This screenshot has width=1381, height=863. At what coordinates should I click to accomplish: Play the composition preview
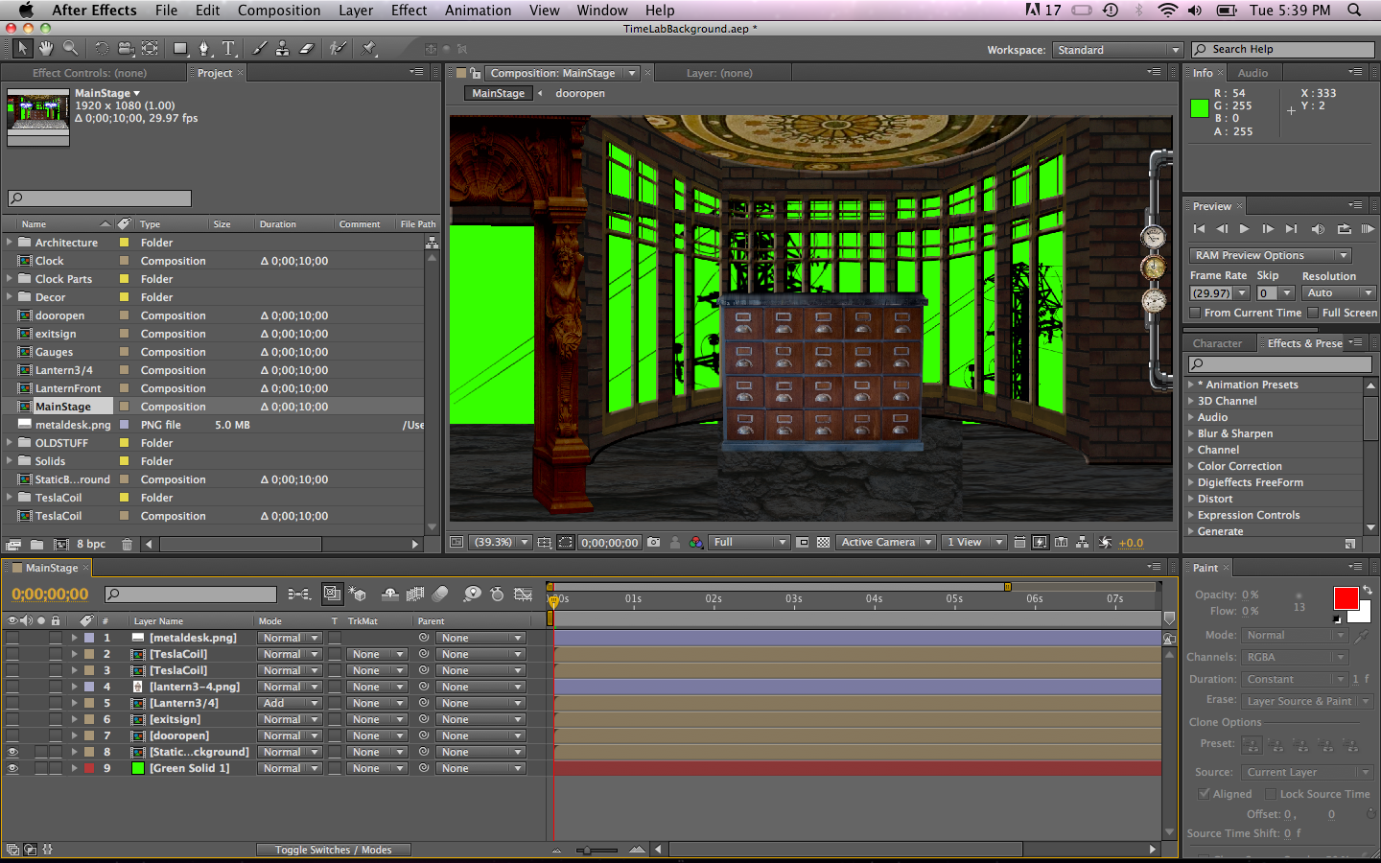coord(1245,228)
